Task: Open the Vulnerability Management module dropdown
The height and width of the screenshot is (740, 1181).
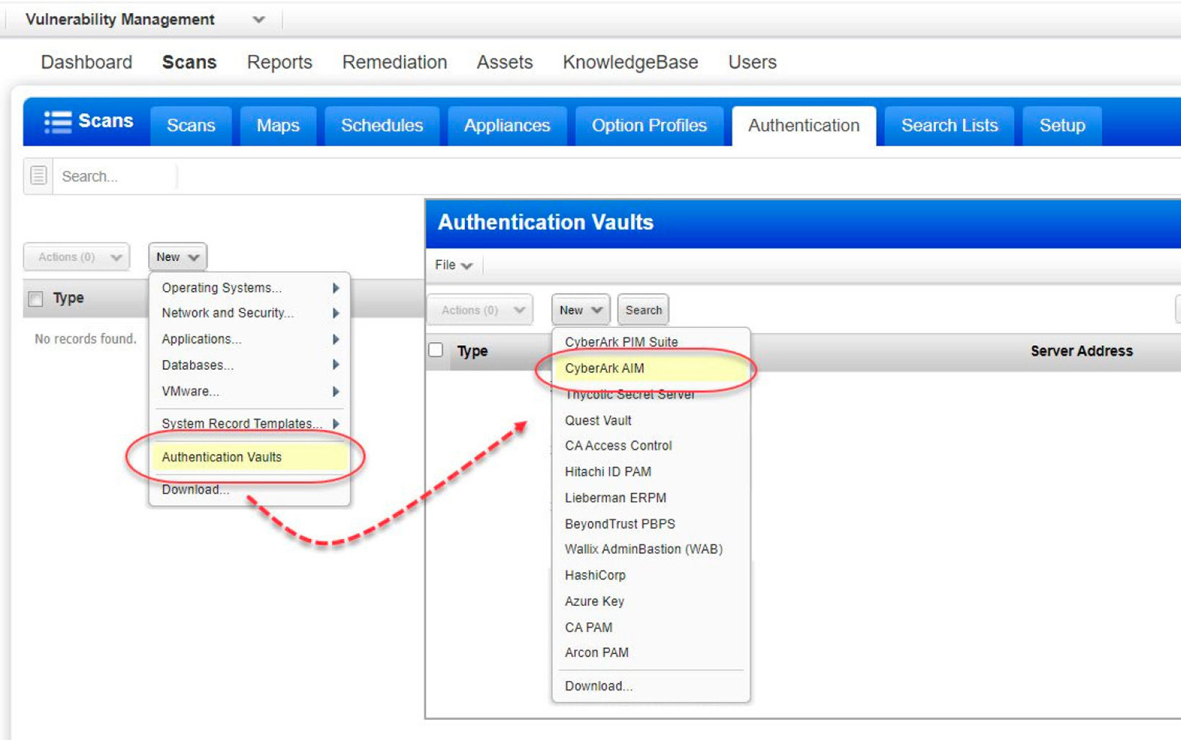Action: [258, 19]
